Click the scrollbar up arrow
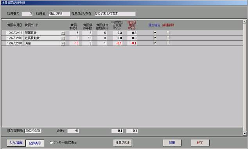The height and width of the screenshot is (149, 248). click(x=245, y=22)
